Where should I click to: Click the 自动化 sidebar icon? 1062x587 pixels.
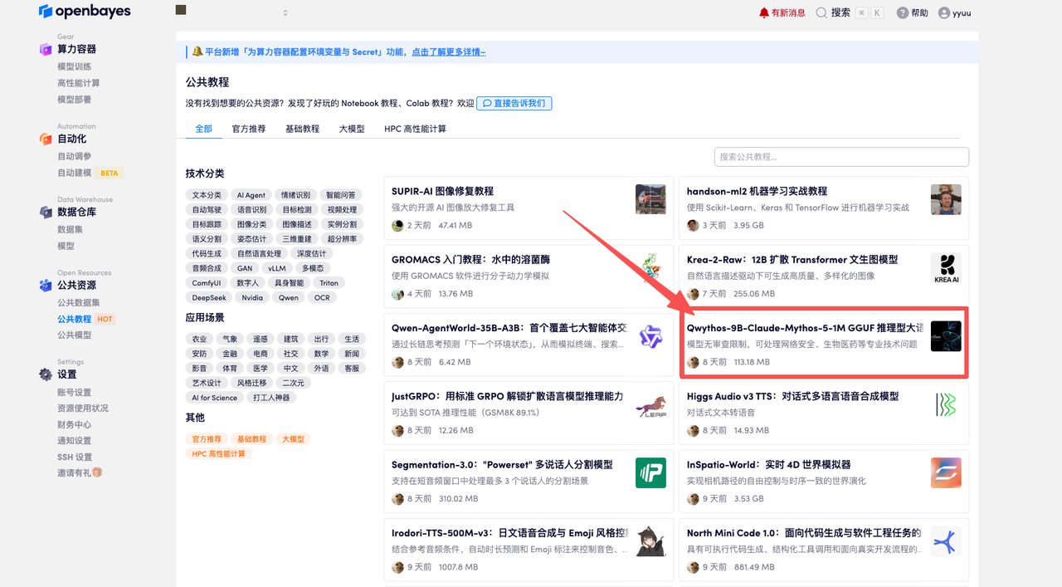(46, 139)
